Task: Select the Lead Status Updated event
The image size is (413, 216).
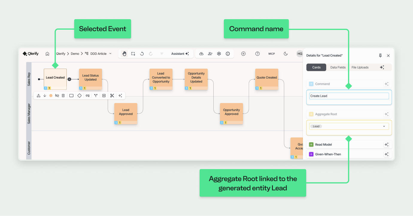Action: coord(90,79)
